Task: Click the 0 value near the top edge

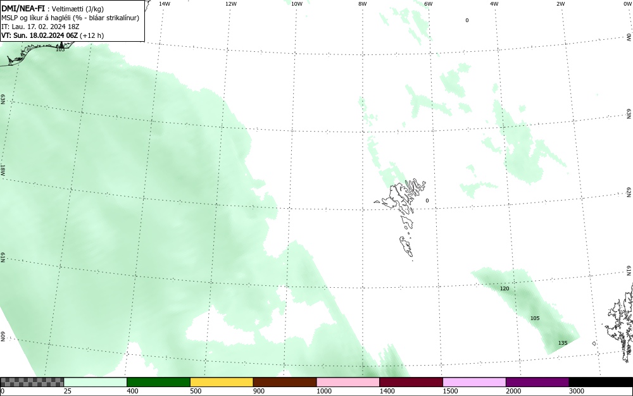Action: tap(467, 20)
